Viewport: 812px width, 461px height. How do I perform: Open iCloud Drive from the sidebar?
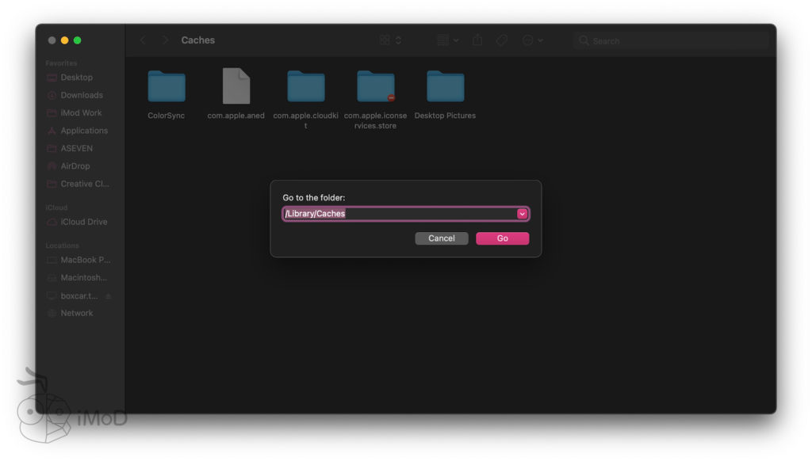click(x=84, y=222)
